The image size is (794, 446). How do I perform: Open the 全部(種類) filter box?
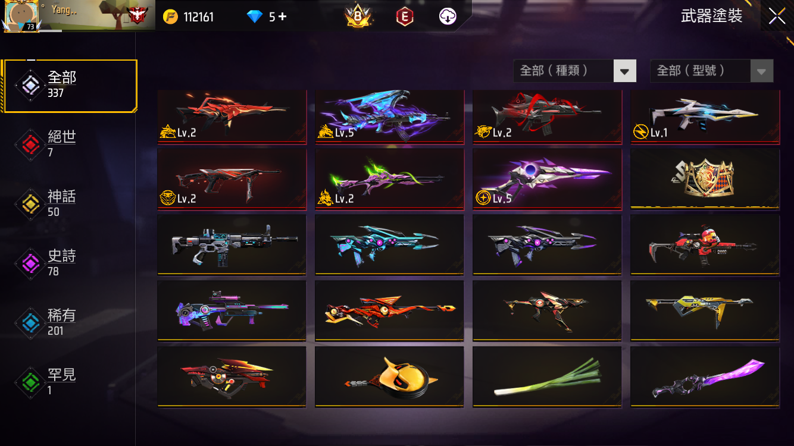click(x=575, y=71)
